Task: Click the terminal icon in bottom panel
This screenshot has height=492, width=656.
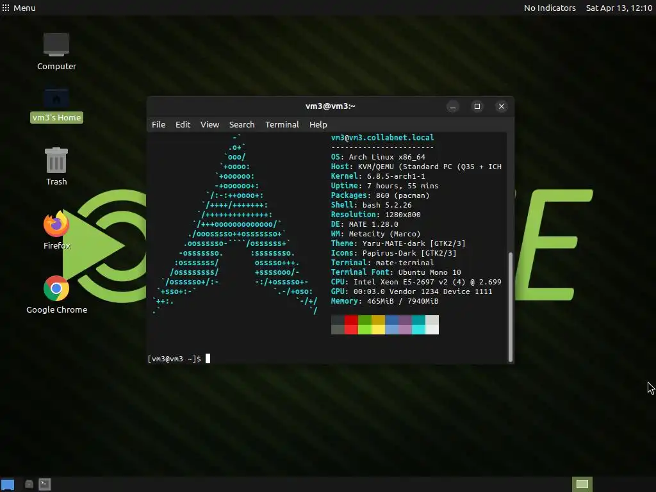Action: (x=45, y=484)
